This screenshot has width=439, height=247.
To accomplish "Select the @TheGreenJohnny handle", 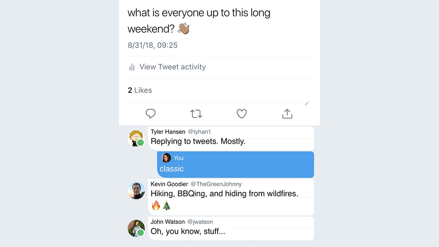I will (216, 184).
